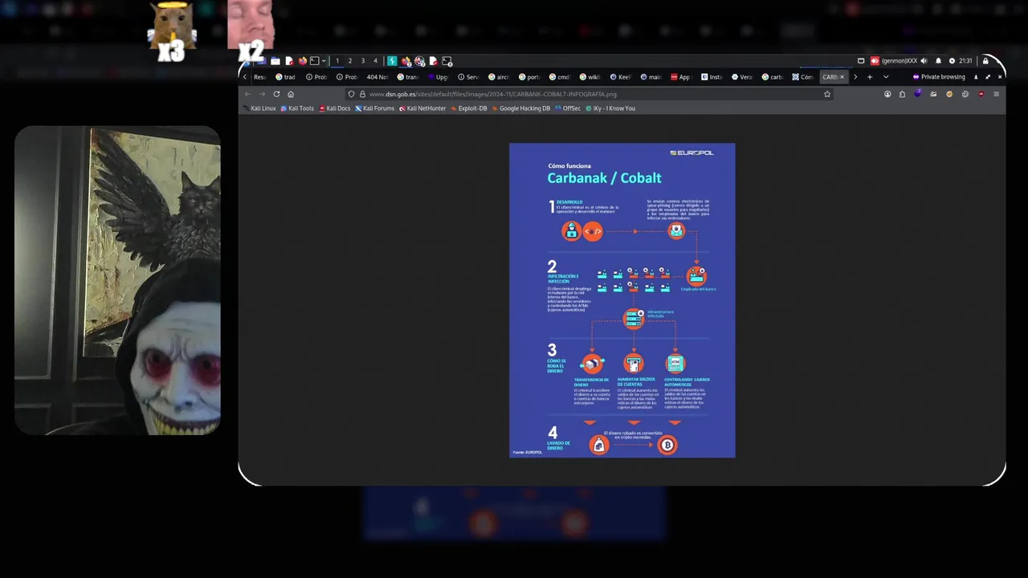Switch to workspace 3
This screenshot has height=578, width=1028.
point(363,61)
